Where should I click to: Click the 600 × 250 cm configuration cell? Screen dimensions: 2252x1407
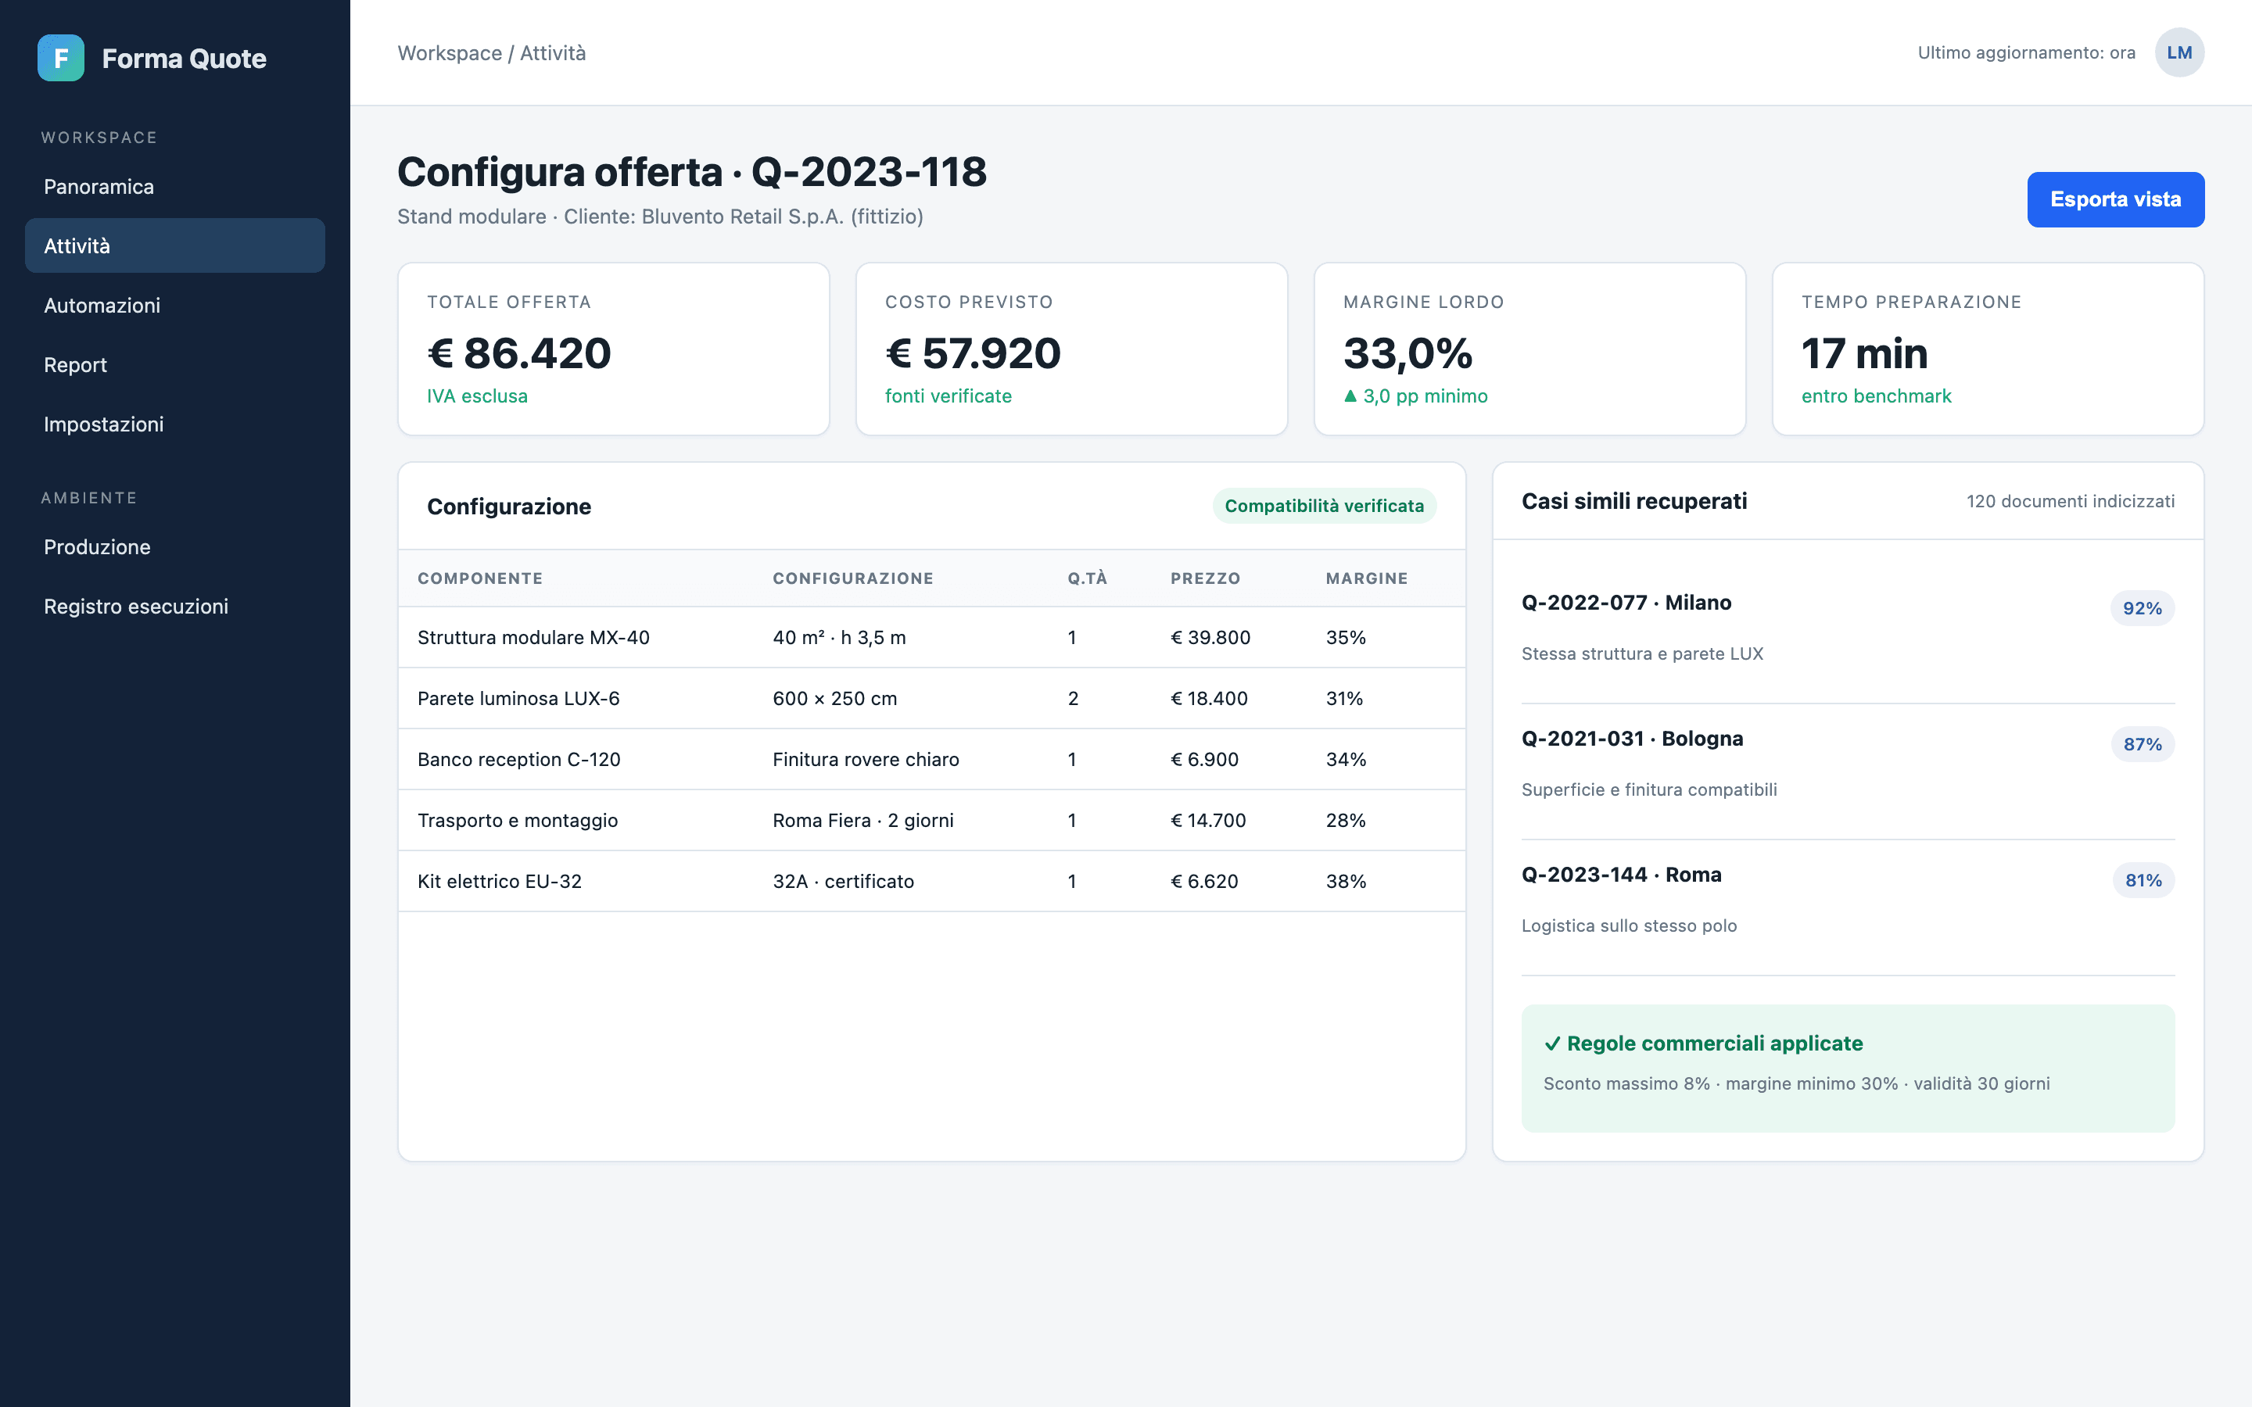point(835,698)
